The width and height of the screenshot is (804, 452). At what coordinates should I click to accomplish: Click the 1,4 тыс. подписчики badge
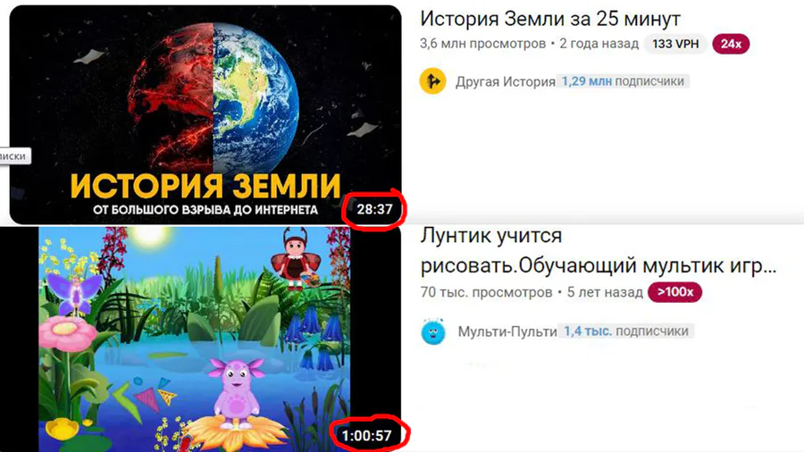pos(626,331)
